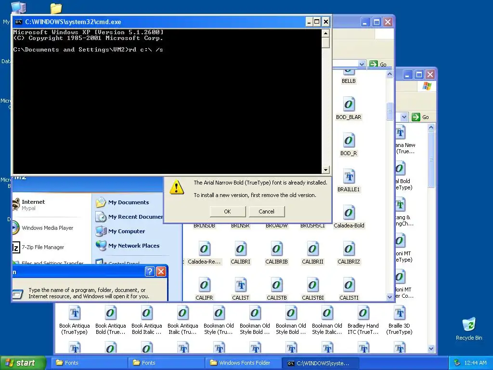The width and height of the screenshot is (493, 370).
Task: Click scroll up arrow of middle Fonts window
Action: coord(389,74)
